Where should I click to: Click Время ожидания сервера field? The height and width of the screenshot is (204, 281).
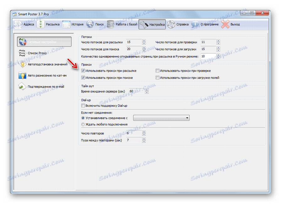tap(137, 91)
